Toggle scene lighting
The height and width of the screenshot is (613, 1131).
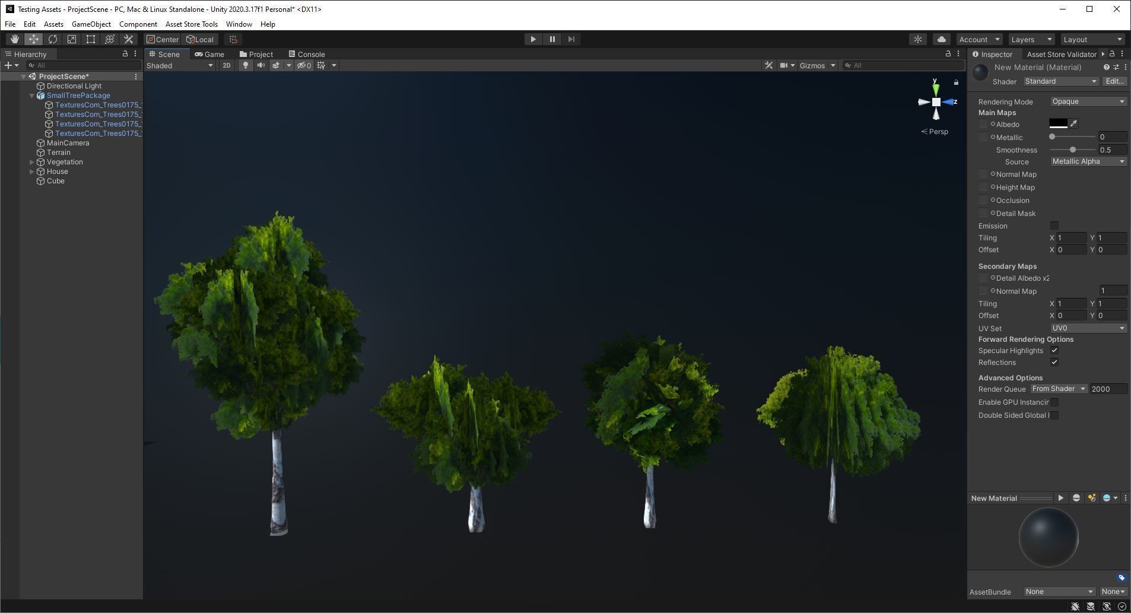246,65
